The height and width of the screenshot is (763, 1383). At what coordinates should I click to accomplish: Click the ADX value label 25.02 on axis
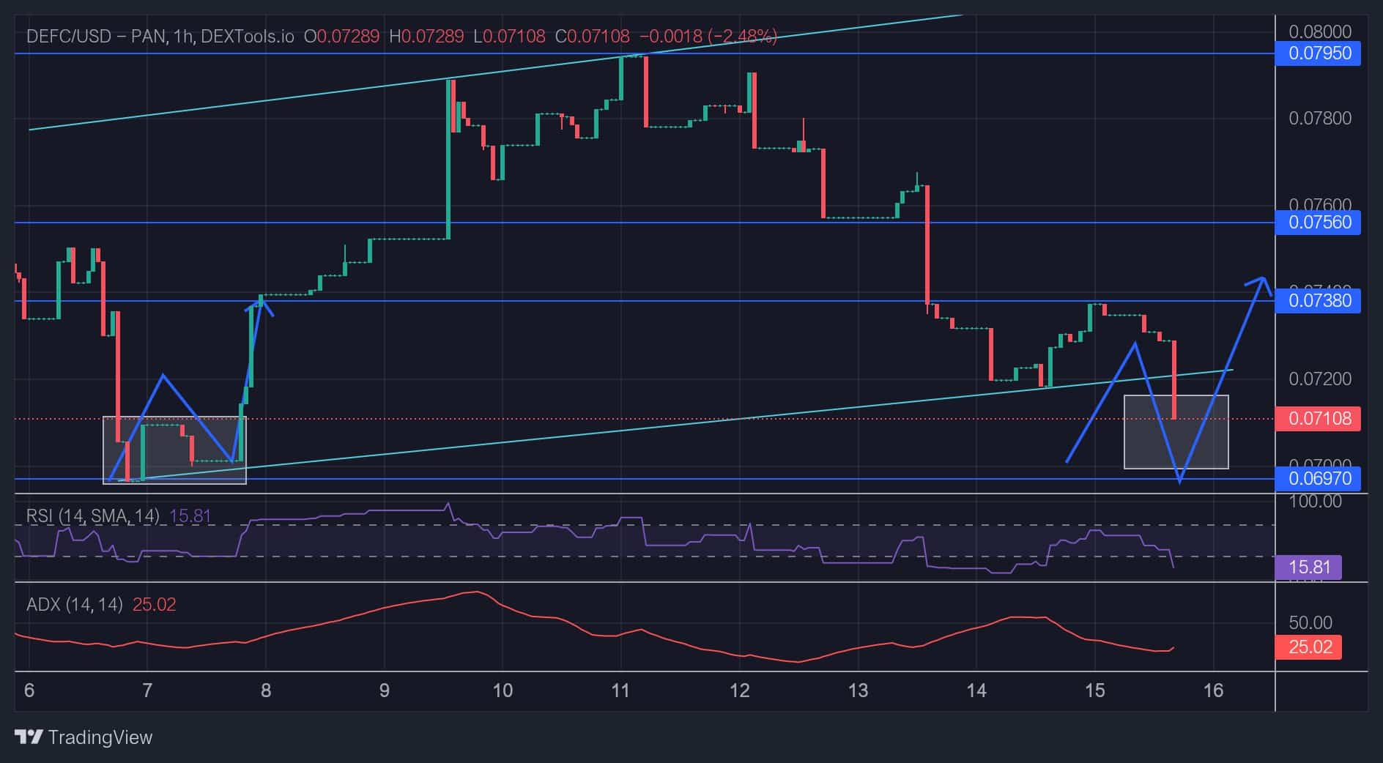pos(1308,647)
